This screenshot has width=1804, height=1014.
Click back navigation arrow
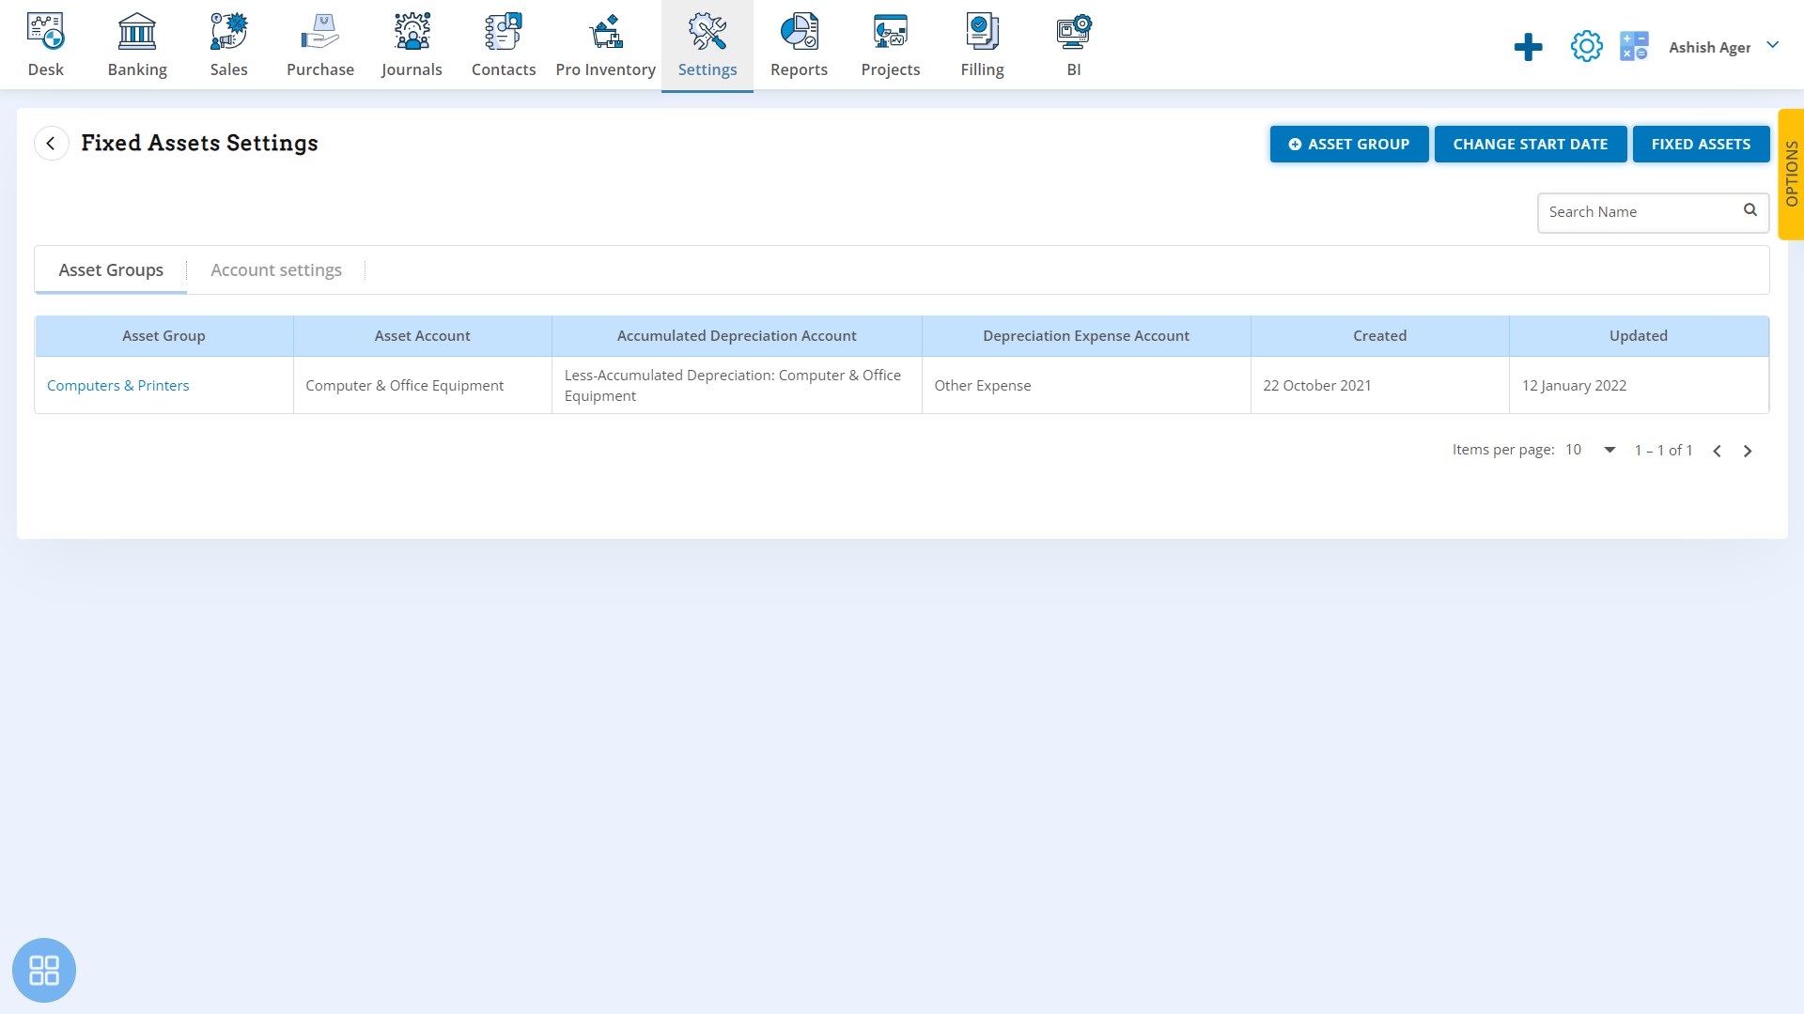coord(51,143)
